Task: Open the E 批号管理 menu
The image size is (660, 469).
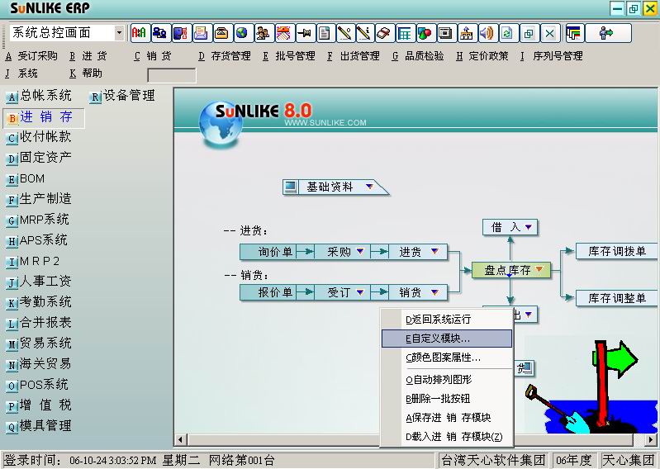Action: pos(289,56)
